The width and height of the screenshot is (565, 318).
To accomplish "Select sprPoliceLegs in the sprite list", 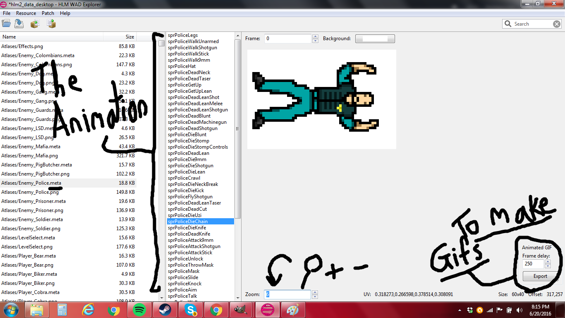I will coord(201,35).
